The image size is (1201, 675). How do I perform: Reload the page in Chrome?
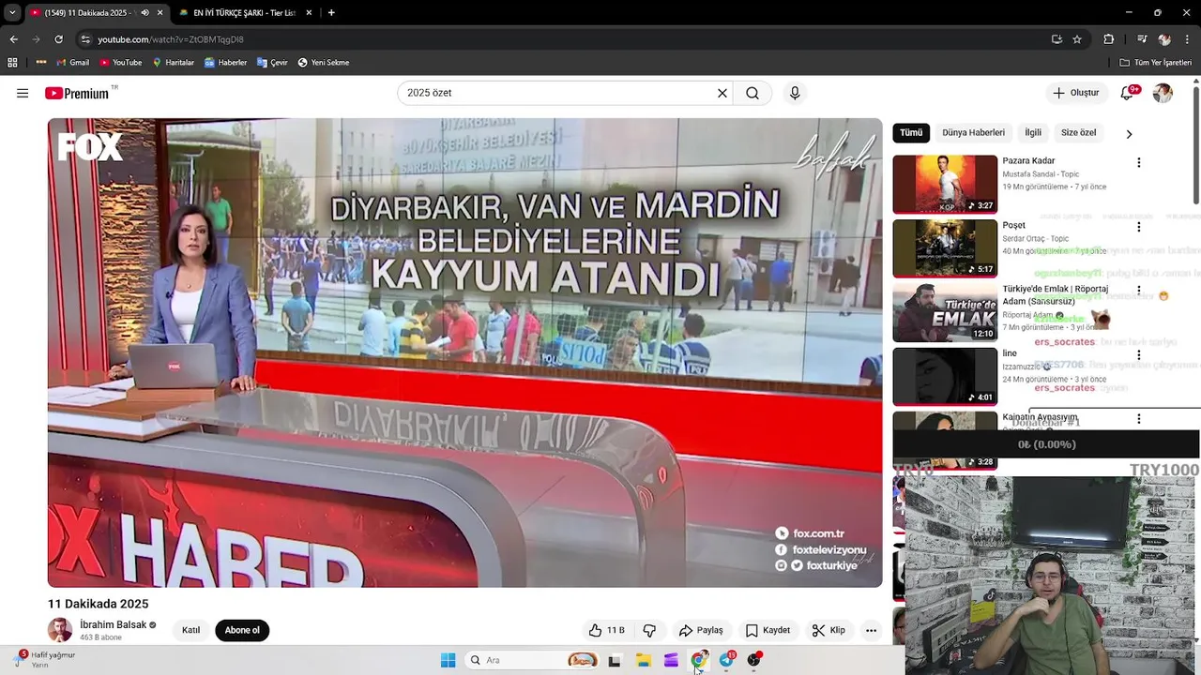tap(58, 39)
